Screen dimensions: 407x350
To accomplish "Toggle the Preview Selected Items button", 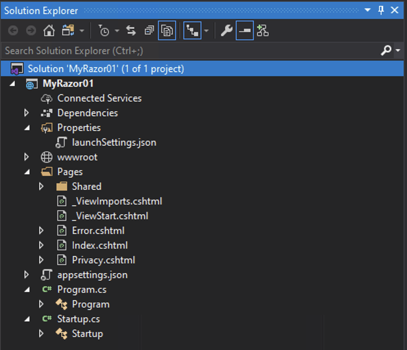I will pyautogui.click(x=244, y=30).
